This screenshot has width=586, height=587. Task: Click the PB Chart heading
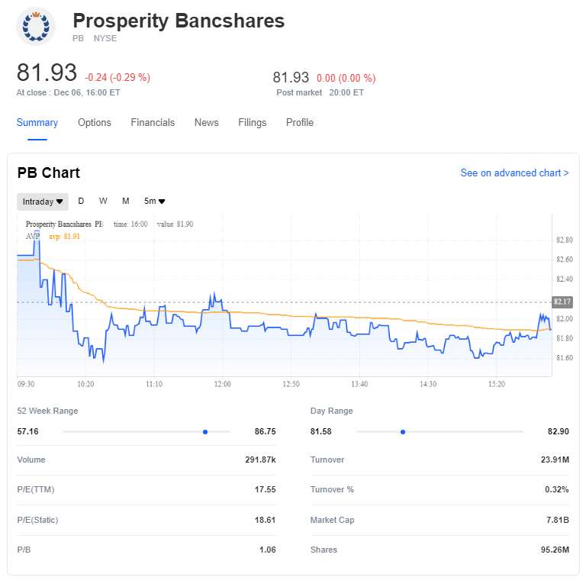(49, 173)
